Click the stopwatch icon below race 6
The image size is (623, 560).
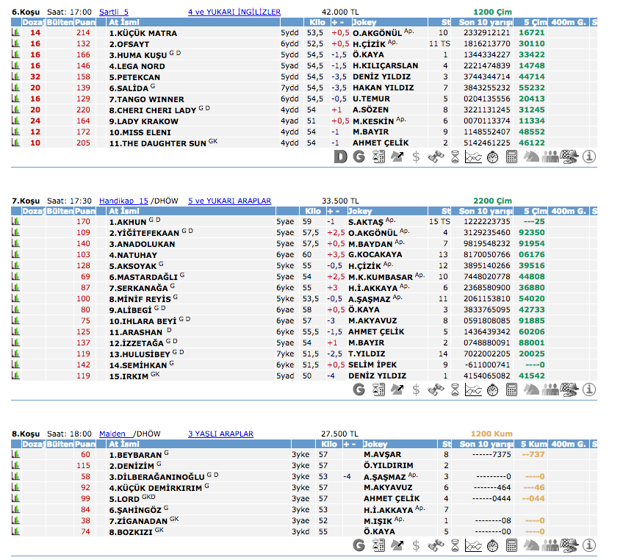coord(492,157)
